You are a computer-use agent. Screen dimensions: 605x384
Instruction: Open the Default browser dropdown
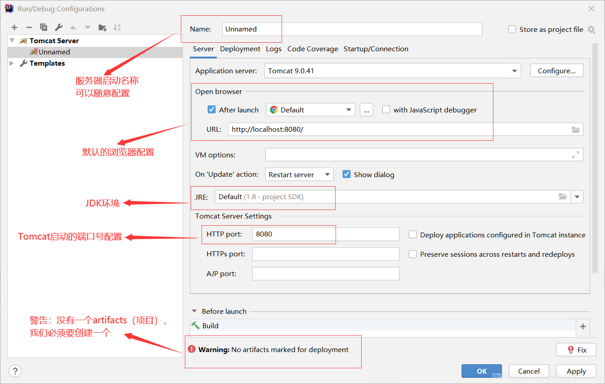(x=310, y=110)
